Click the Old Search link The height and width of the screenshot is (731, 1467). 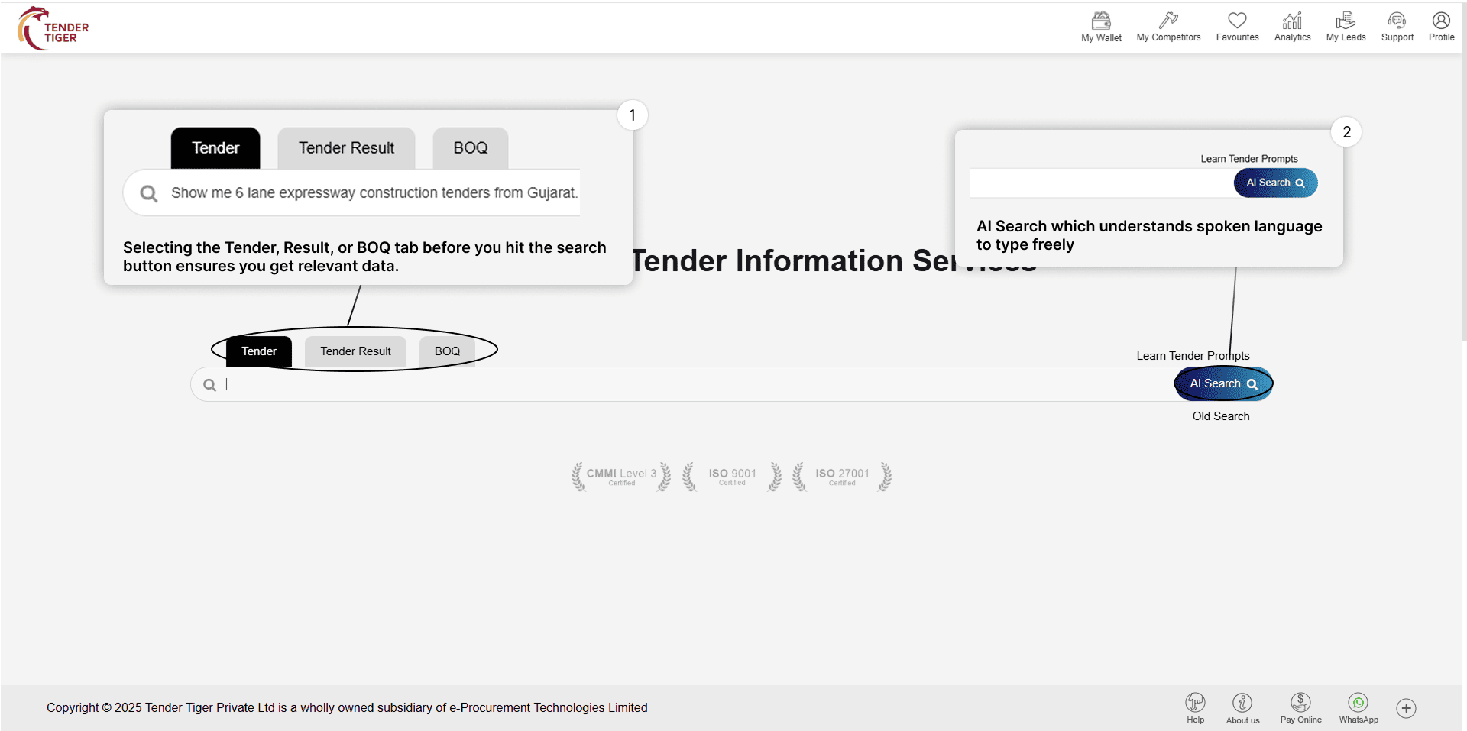tap(1220, 416)
